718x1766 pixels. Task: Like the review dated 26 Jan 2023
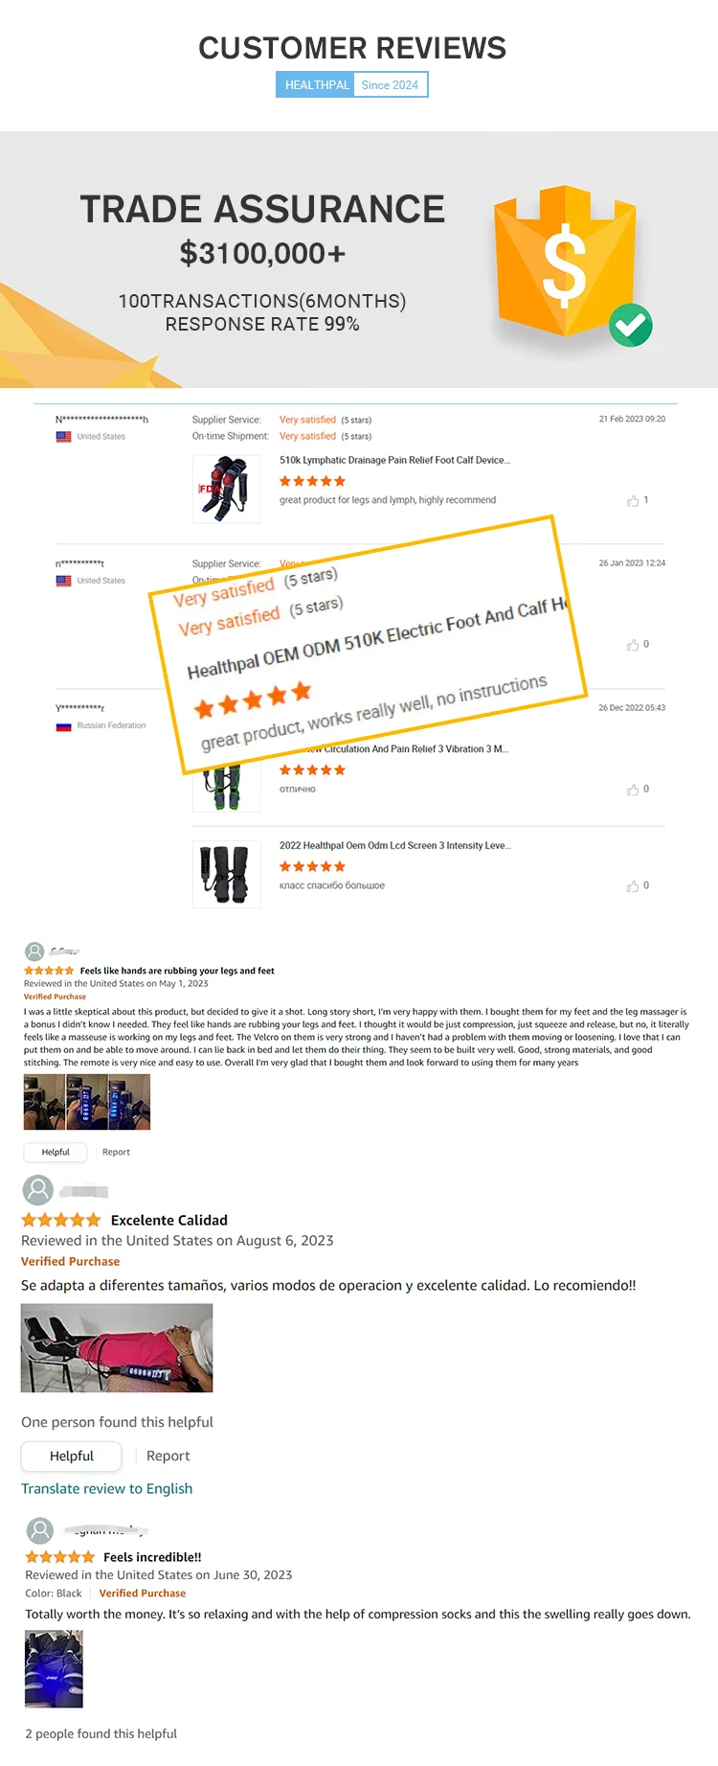[633, 645]
